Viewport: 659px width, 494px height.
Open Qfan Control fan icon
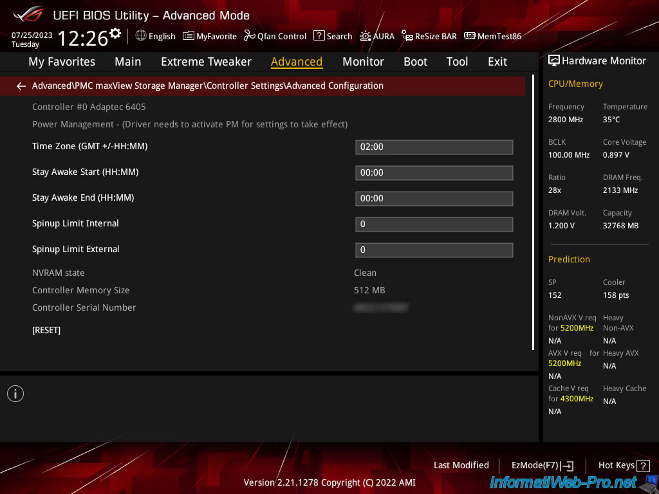click(250, 36)
